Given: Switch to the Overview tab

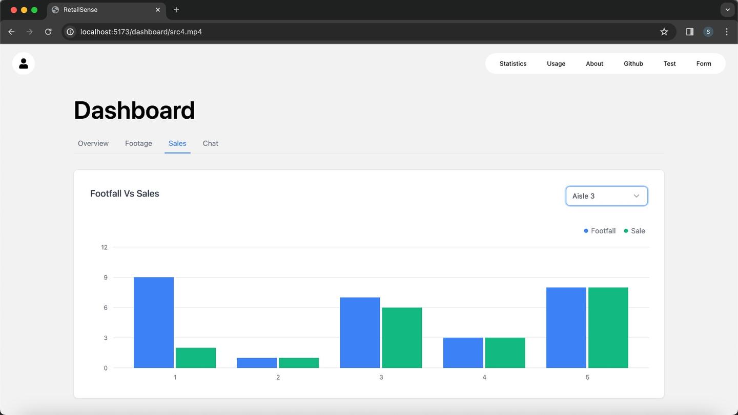Looking at the screenshot, I should click(93, 143).
